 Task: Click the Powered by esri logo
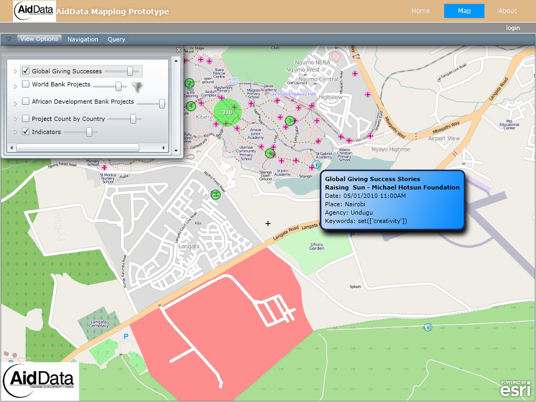(516, 388)
